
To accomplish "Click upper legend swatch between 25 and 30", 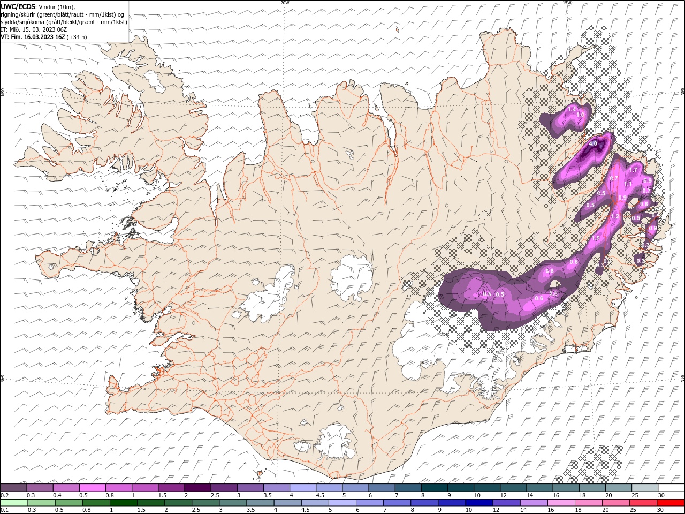I will (644, 488).
